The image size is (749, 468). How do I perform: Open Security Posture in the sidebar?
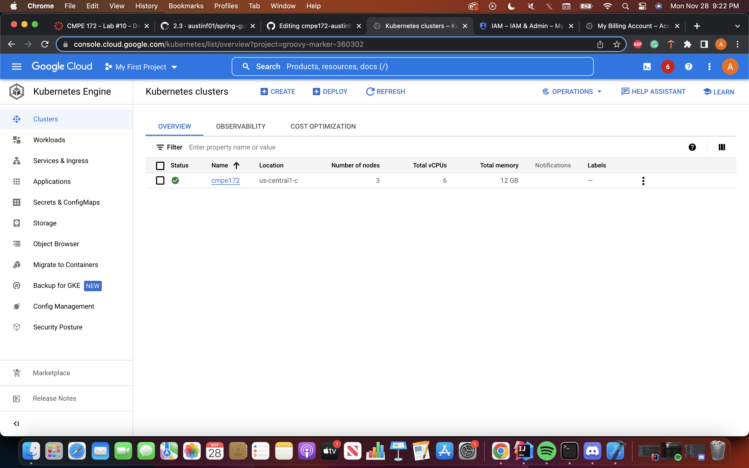click(x=66, y=327)
